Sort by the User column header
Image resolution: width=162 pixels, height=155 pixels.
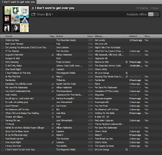pyautogui.click(x=153, y=36)
